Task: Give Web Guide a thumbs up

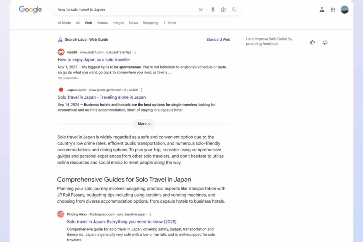Action: (x=312, y=42)
